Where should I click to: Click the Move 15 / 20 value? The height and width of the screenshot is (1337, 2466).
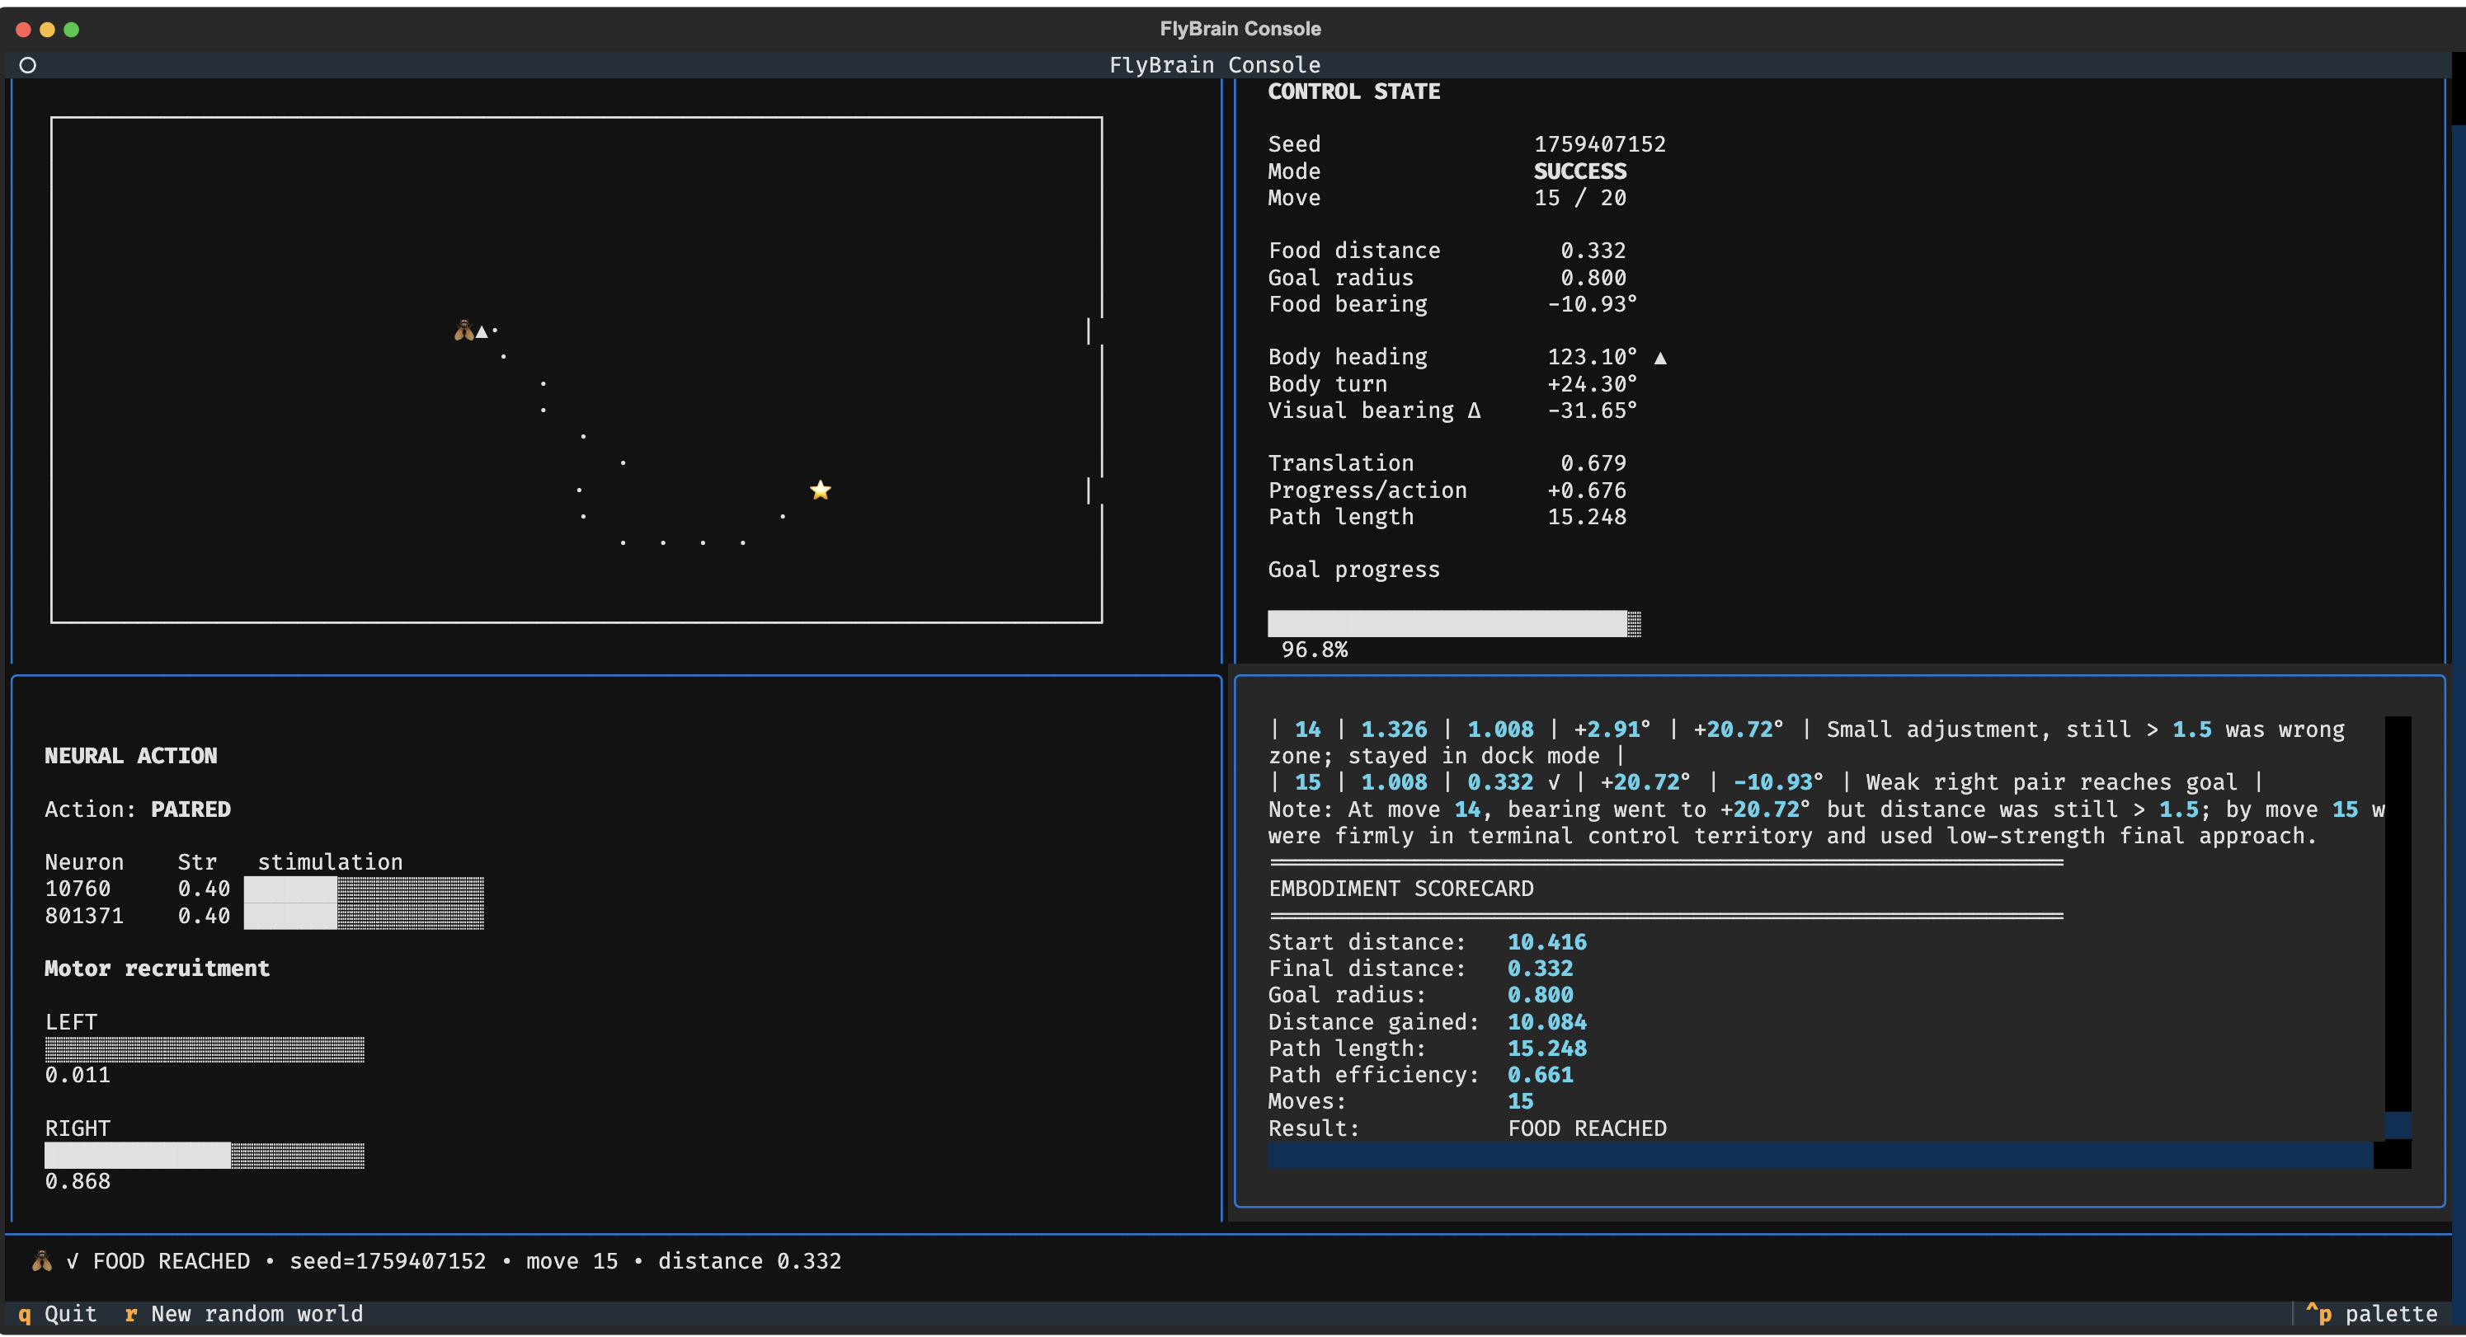pos(1579,197)
